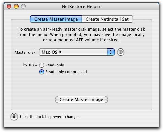Switch to the Create NetInstall Set tab
This screenshot has height=132, width=163.
coord(107,19)
